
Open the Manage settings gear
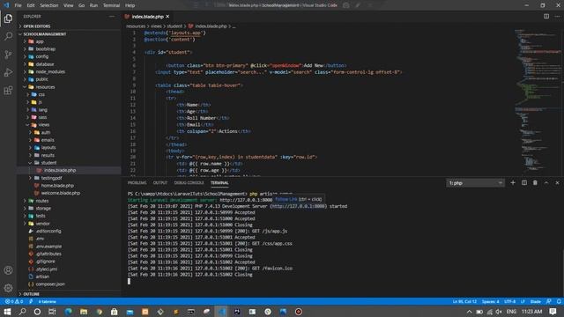click(8, 288)
